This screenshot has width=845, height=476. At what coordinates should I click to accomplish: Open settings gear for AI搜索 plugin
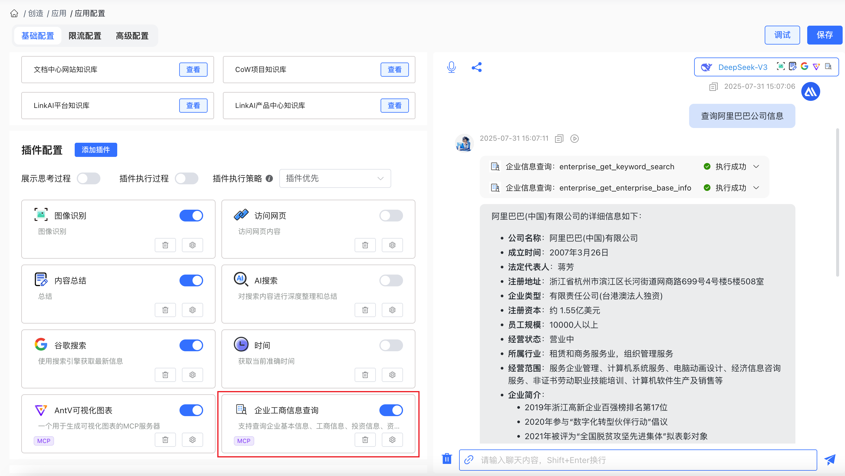click(392, 310)
